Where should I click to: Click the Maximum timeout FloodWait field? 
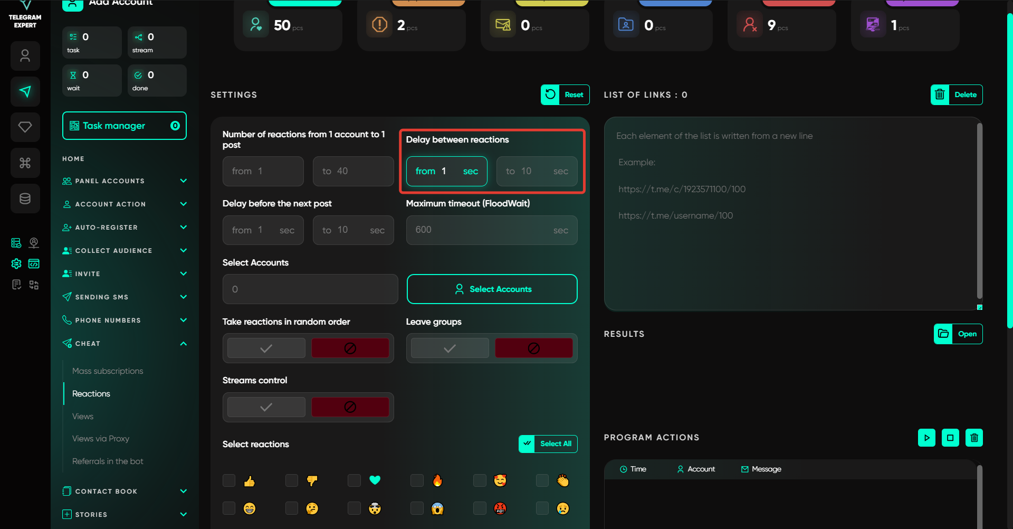tap(491, 230)
